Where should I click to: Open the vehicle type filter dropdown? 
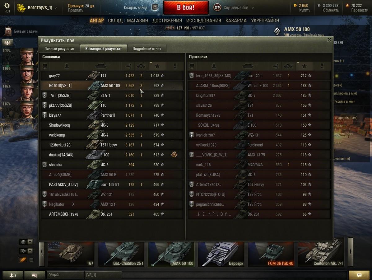(26, 251)
